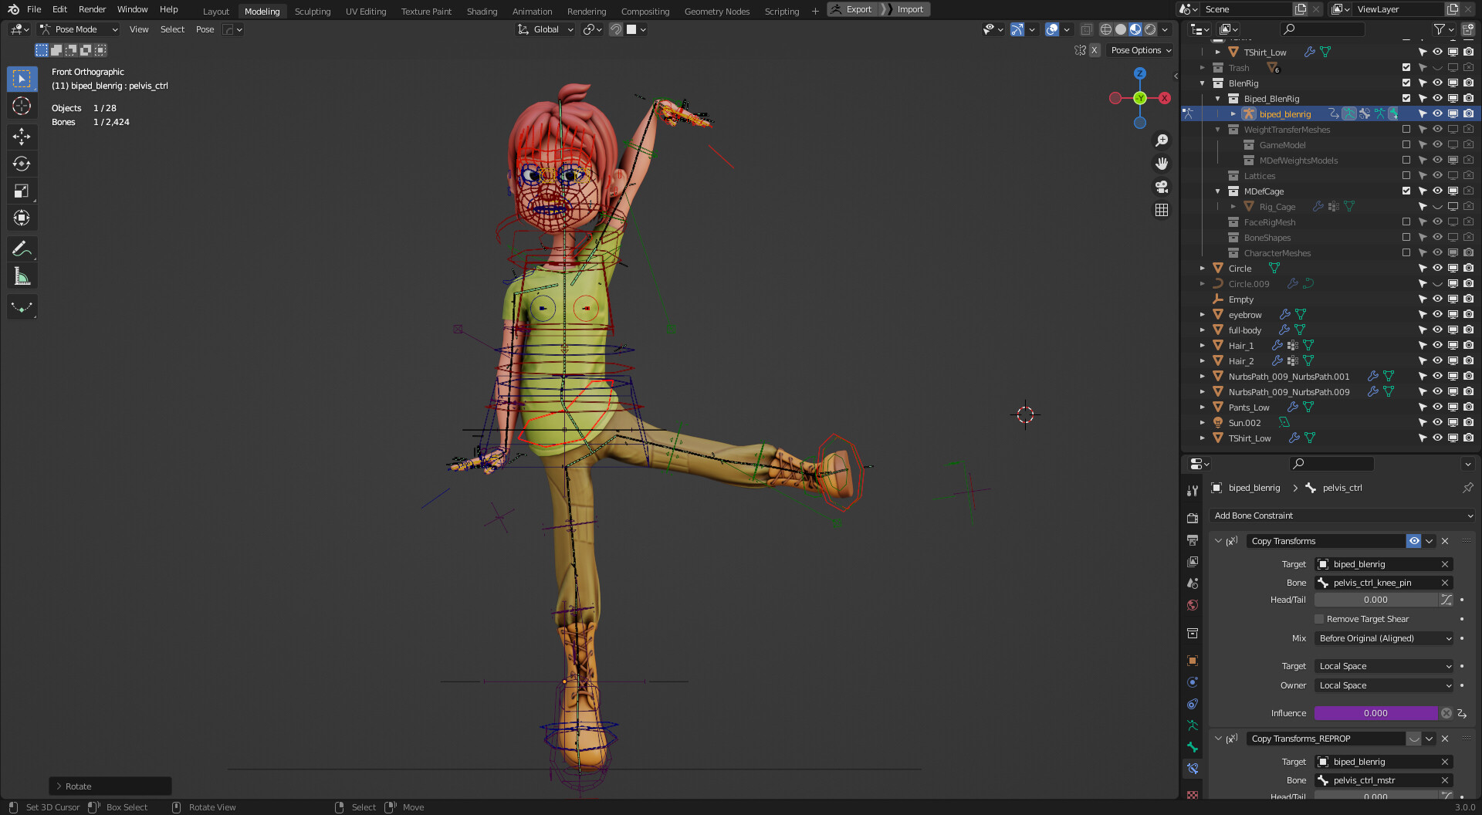Open the Render menu
This screenshot has height=815, width=1482.
pos(92,9)
